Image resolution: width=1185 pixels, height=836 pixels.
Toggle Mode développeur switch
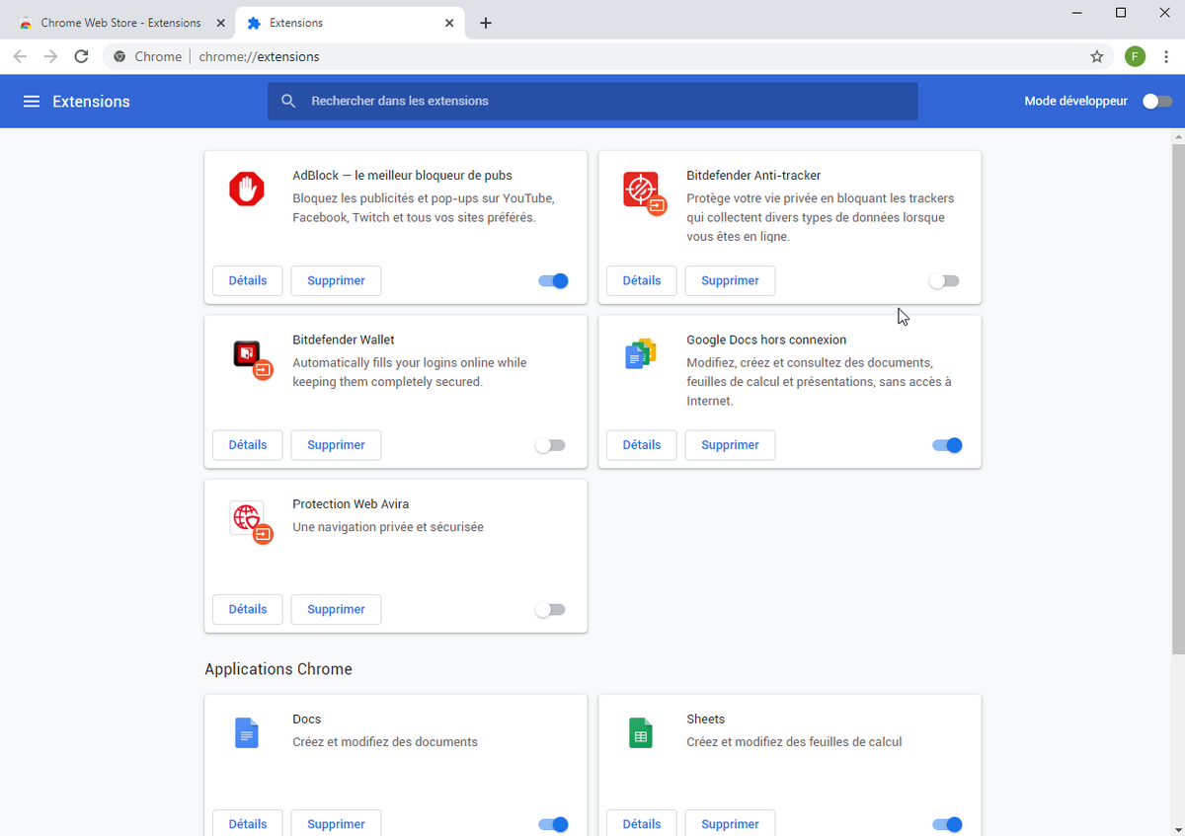[1157, 101]
